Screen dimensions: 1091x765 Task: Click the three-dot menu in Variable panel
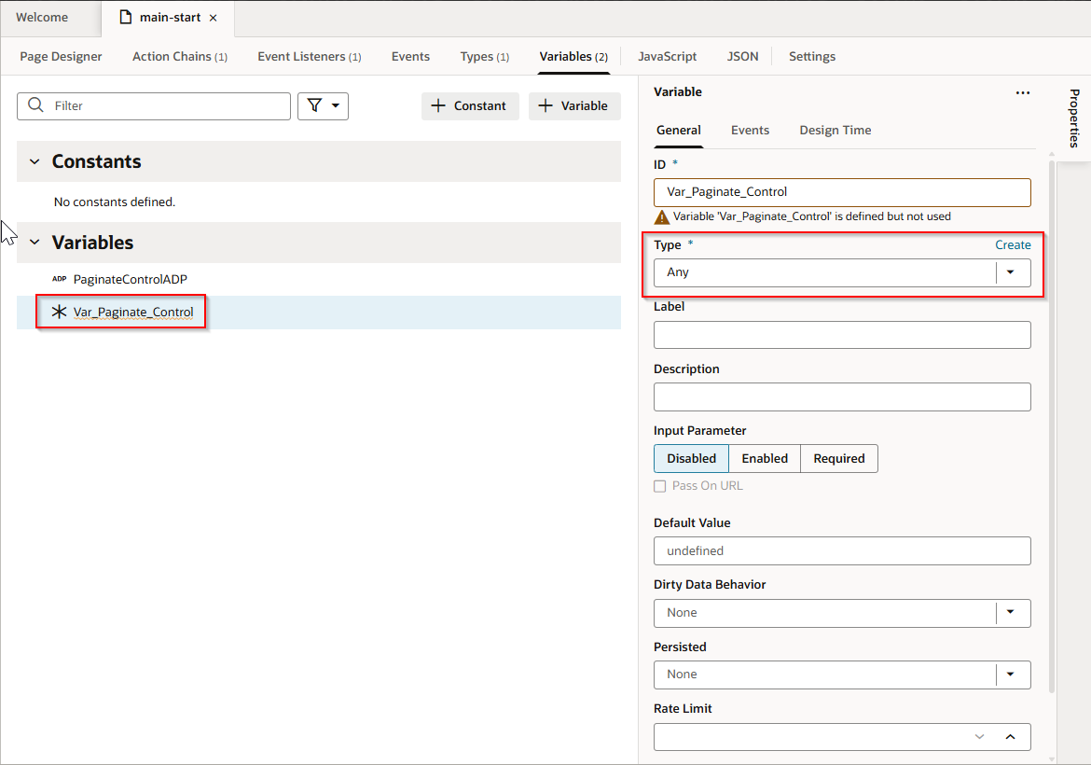(1023, 92)
